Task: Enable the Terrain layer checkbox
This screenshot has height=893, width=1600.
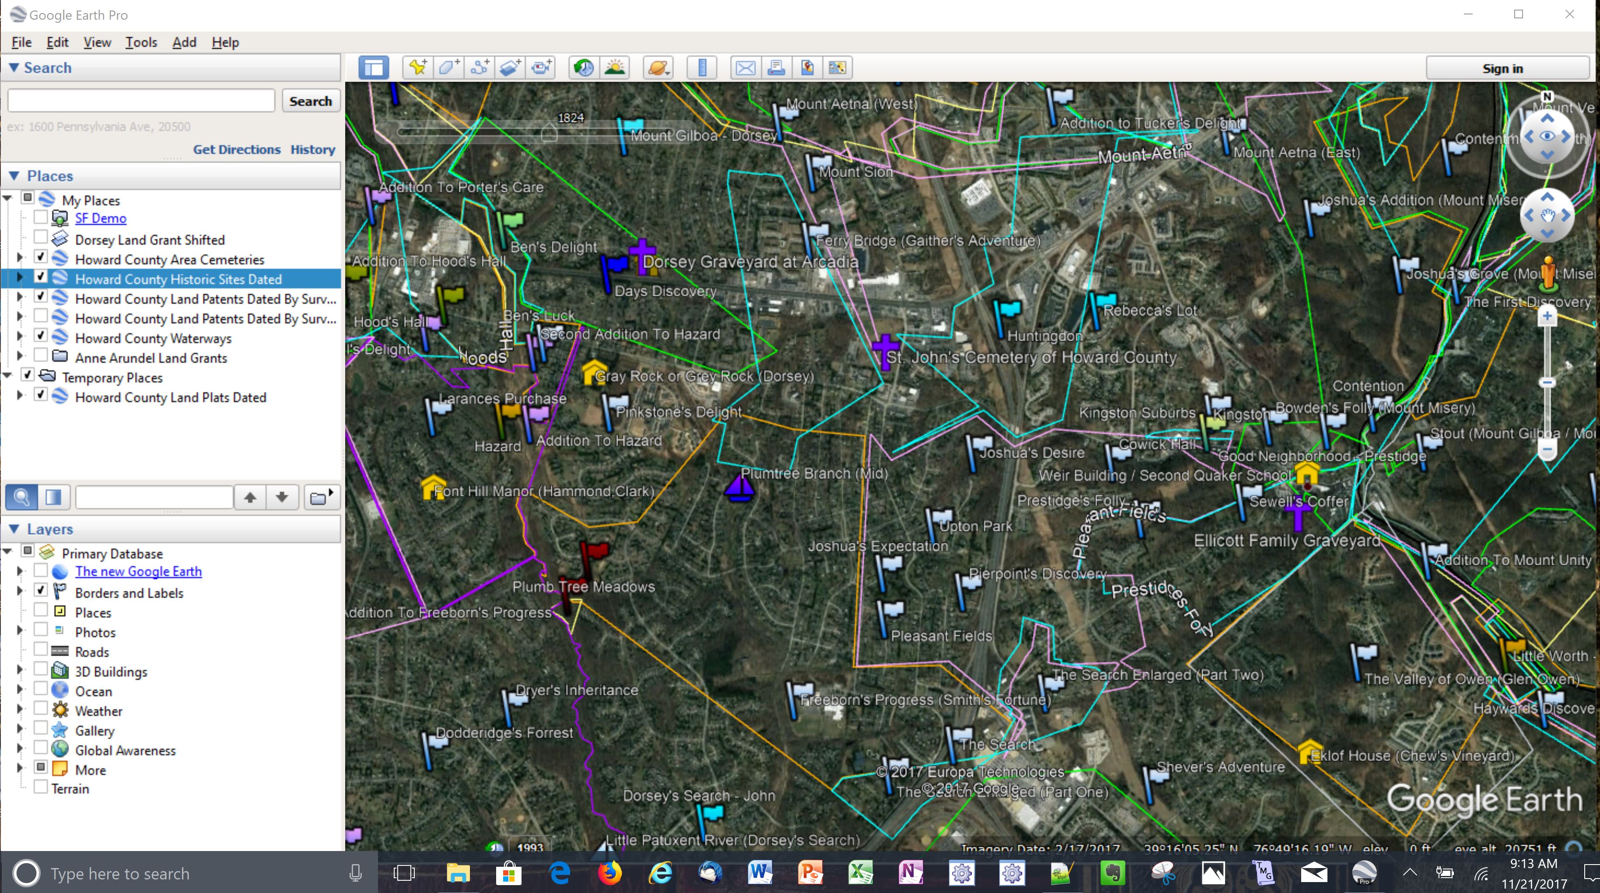Action: pos(40,788)
